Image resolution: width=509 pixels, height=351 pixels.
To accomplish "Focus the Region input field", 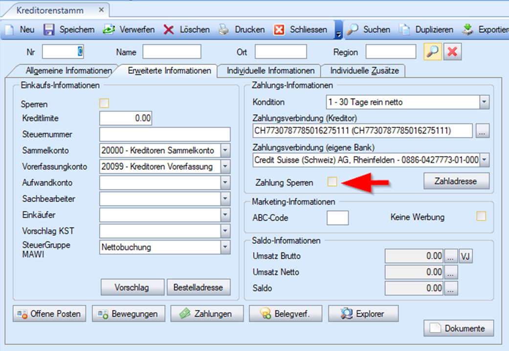I will point(391,52).
